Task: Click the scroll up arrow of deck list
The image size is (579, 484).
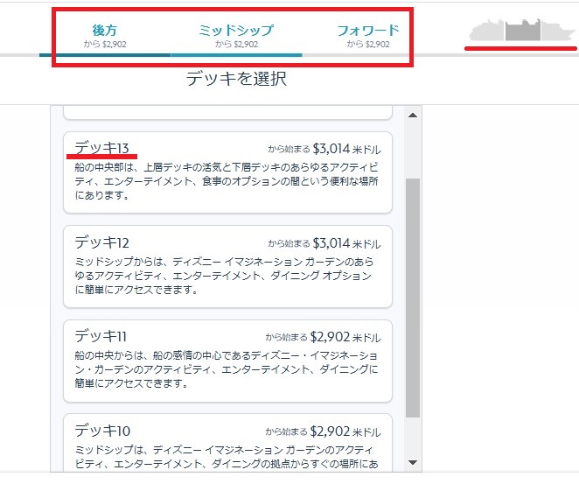Action: point(413,116)
